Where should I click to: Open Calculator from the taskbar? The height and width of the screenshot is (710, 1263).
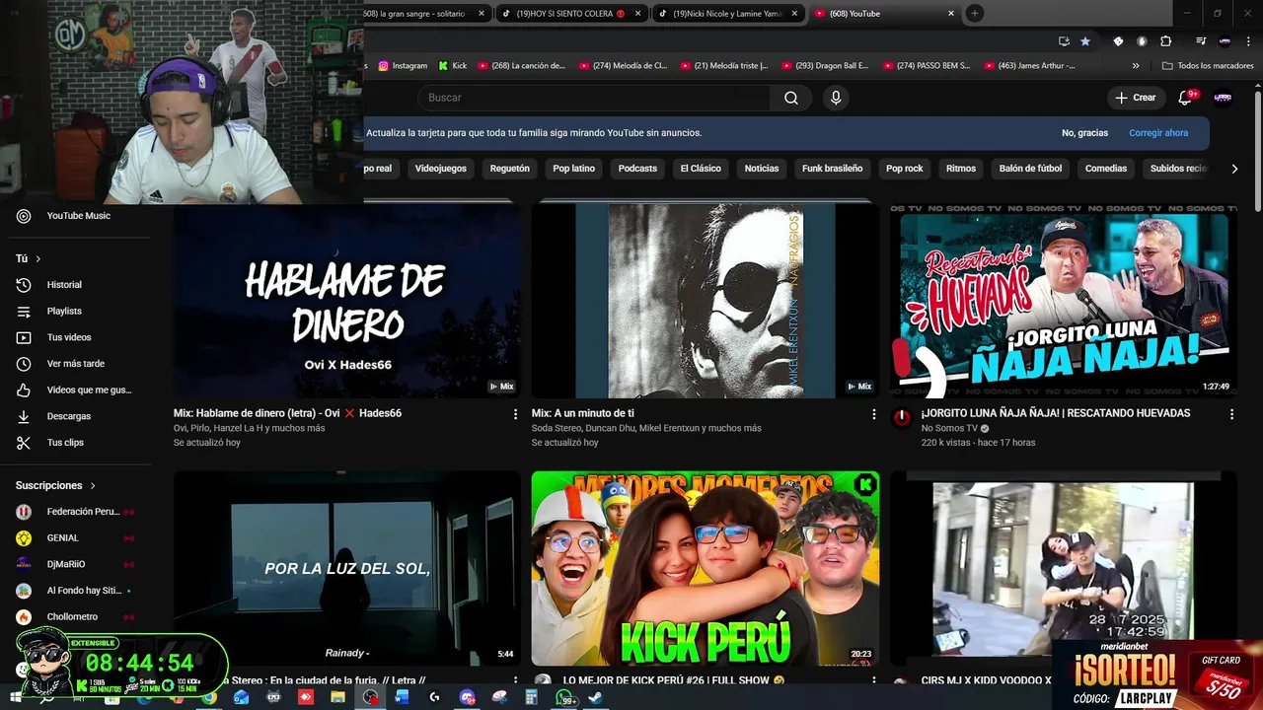(x=531, y=697)
